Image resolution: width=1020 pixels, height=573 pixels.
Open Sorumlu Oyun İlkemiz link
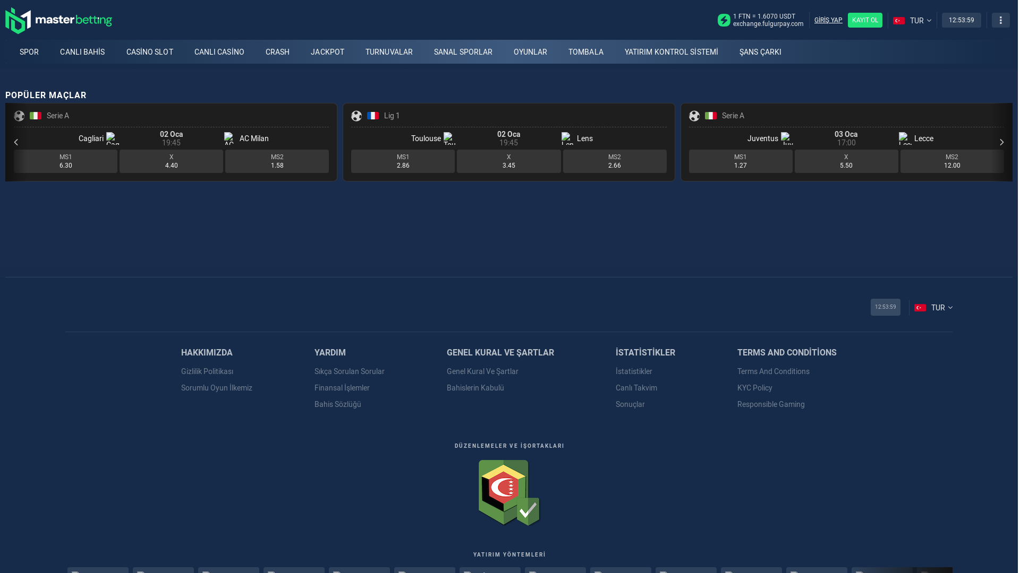[x=217, y=388]
